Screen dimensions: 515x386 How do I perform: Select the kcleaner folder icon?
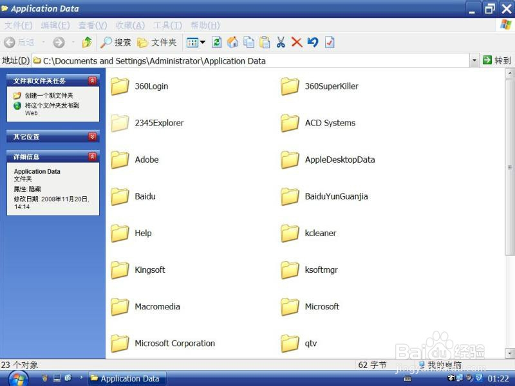[290, 234]
